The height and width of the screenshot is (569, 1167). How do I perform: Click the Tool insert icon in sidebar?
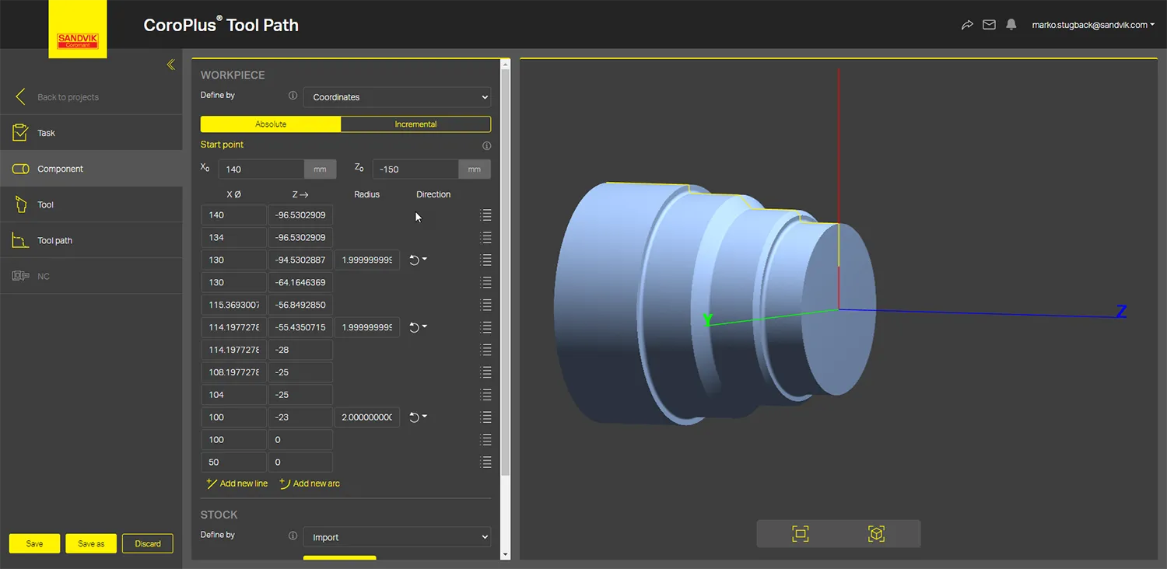coord(21,204)
